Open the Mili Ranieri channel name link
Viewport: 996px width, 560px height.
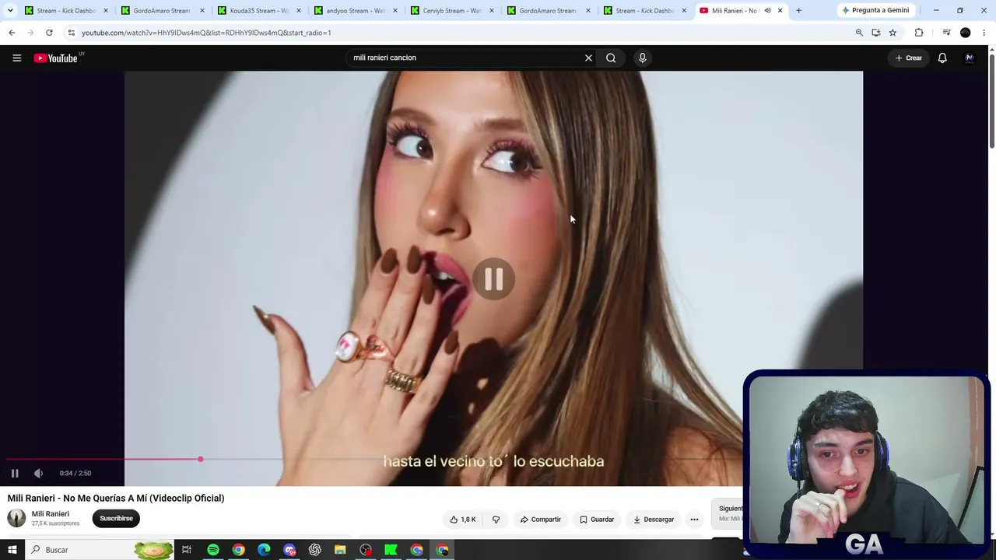[x=51, y=514]
